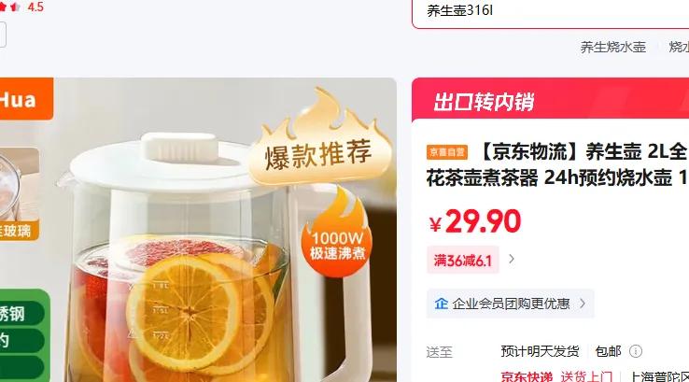Click the 出口转内销 banner
The height and width of the screenshot is (382, 689).
tap(550, 101)
